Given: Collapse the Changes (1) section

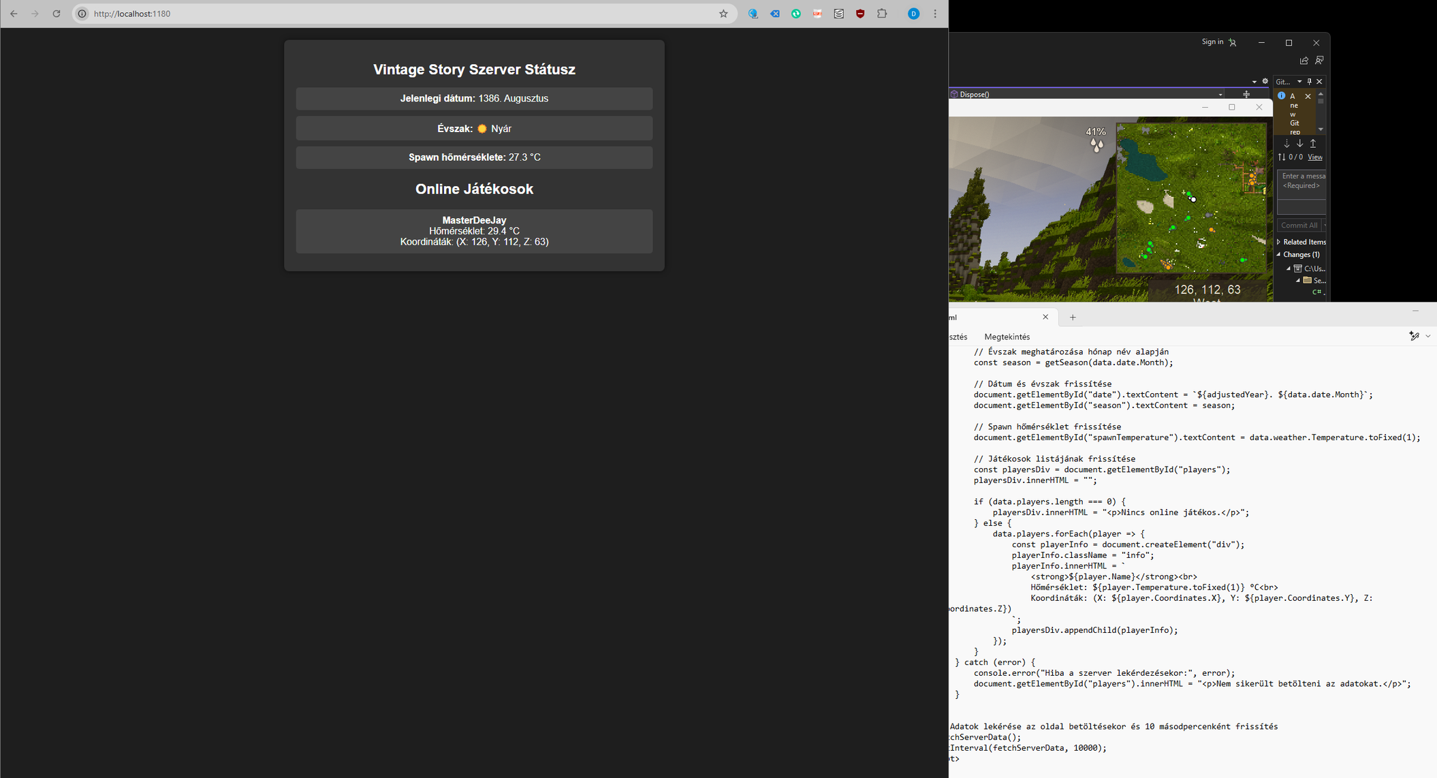Looking at the screenshot, I should coord(1279,255).
